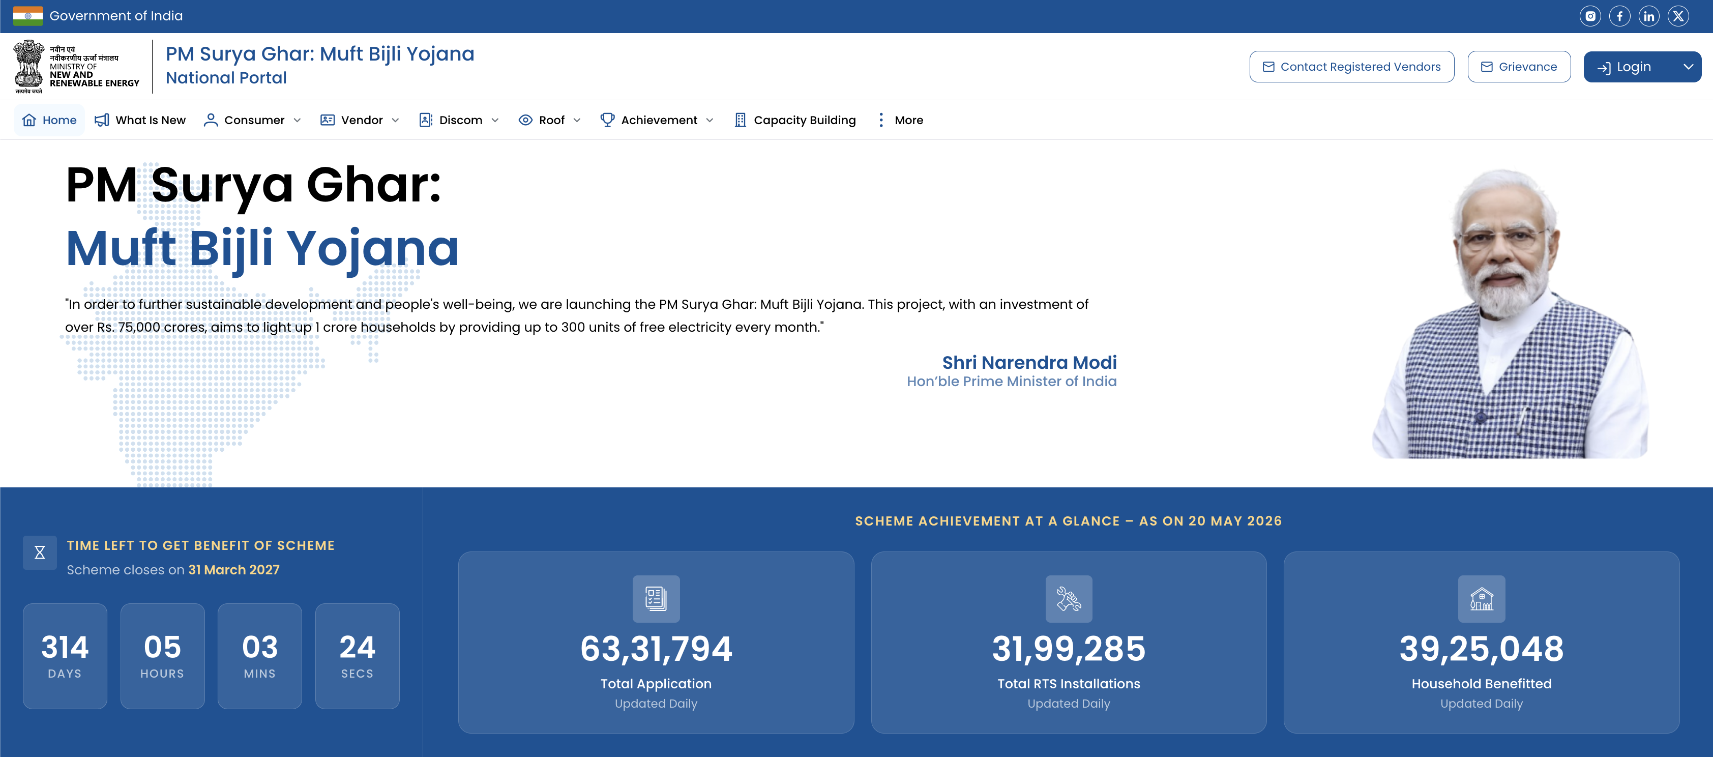The image size is (1713, 757).
Task: Open the Instagram social icon
Action: point(1590,16)
